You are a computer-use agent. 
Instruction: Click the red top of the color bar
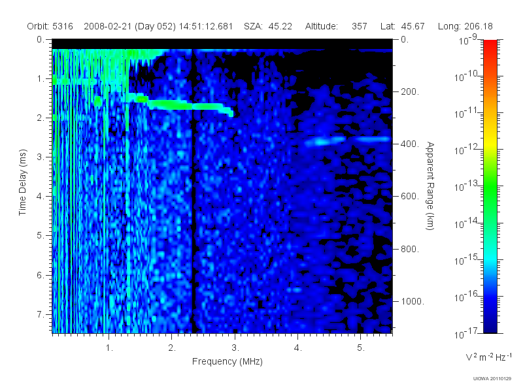(x=490, y=45)
